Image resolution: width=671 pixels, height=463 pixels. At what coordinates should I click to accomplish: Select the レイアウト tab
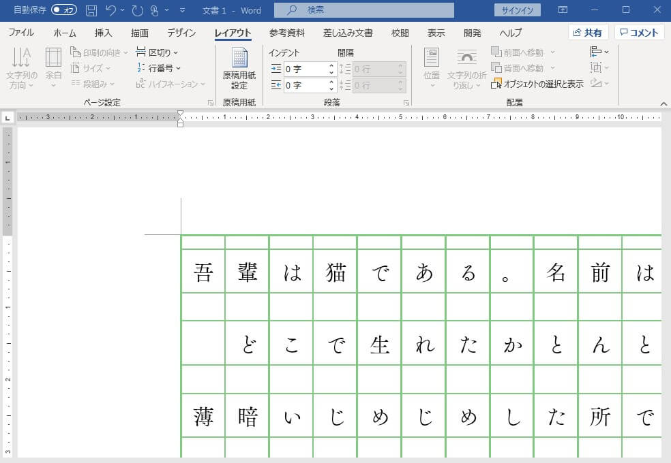tap(233, 33)
